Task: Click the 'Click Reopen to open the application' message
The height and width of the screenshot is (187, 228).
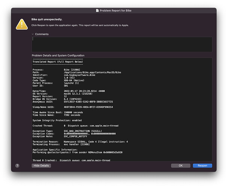Action: point(80,25)
